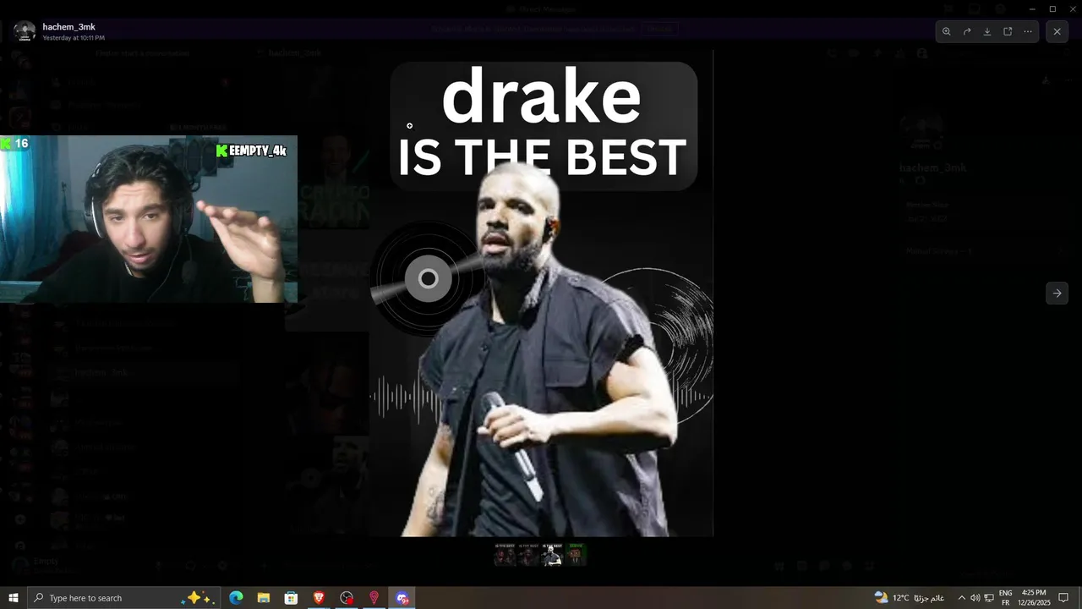
Task: Open the network status tray icon
Action: coord(989,598)
